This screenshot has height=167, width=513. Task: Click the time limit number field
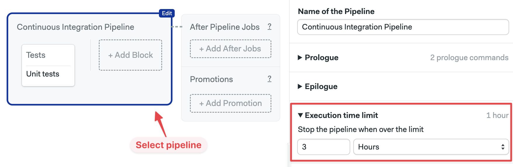coord(323,147)
